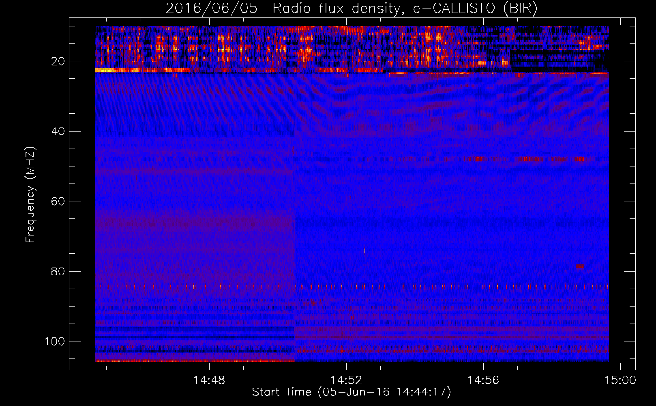Click the '14:48' time tick label
The height and width of the screenshot is (406, 656).
(209, 380)
